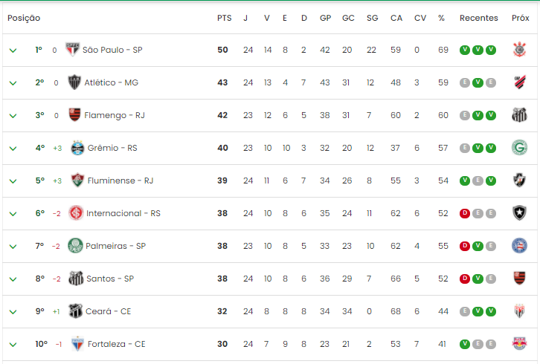Click Bahia next-opponent crest in Palmeiras row
The width and height of the screenshot is (540, 364).
519,246
